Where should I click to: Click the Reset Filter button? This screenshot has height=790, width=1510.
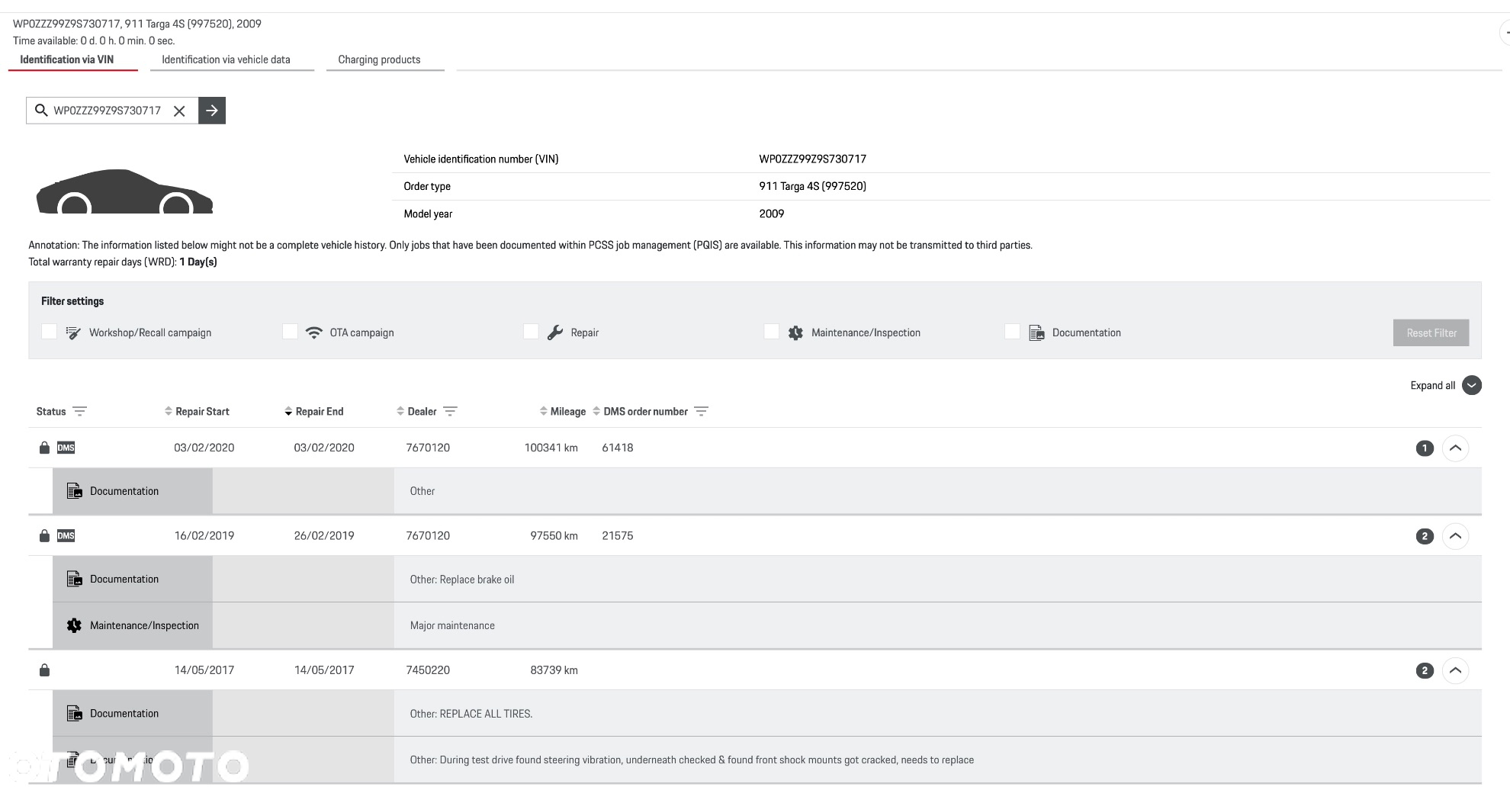coord(1431,332)
